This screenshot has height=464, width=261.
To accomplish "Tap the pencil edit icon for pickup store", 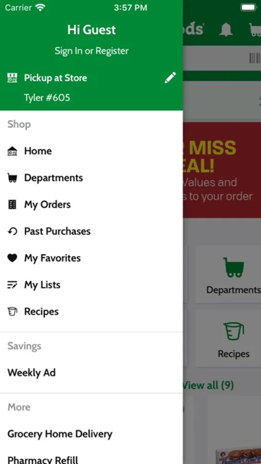I will click(170, 78).
